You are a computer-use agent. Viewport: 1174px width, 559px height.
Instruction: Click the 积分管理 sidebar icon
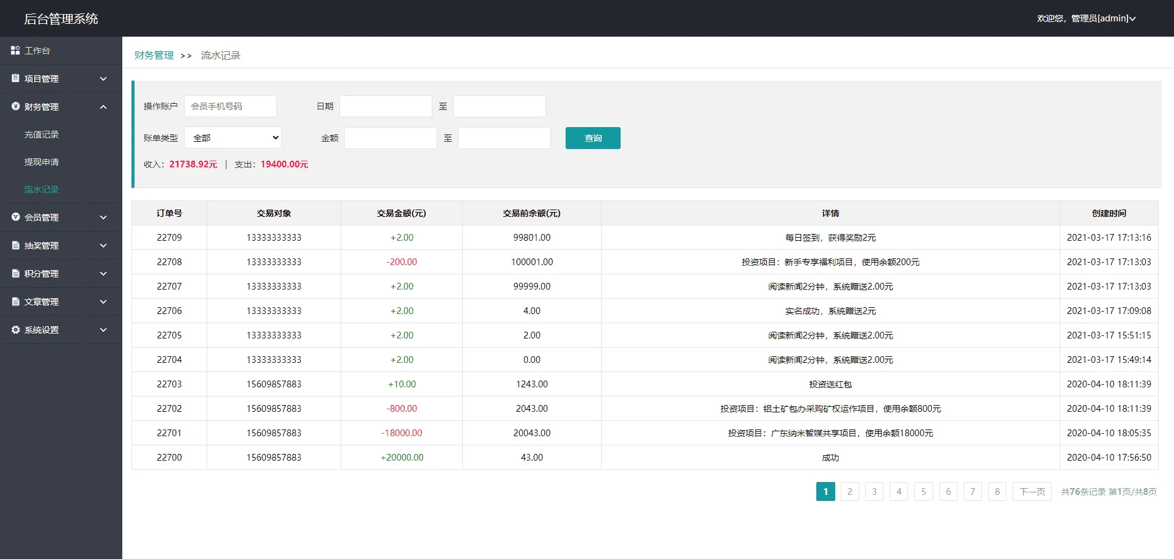coord(15,274)
